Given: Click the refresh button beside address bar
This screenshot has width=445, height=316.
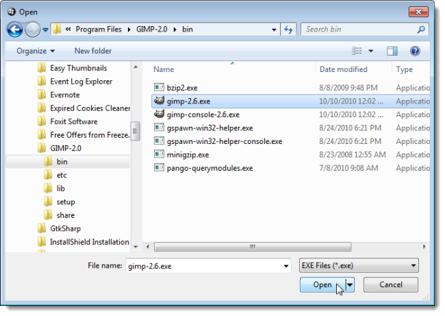Looking at the screenshot, I should pyautogui.click(x=289, y=29).
